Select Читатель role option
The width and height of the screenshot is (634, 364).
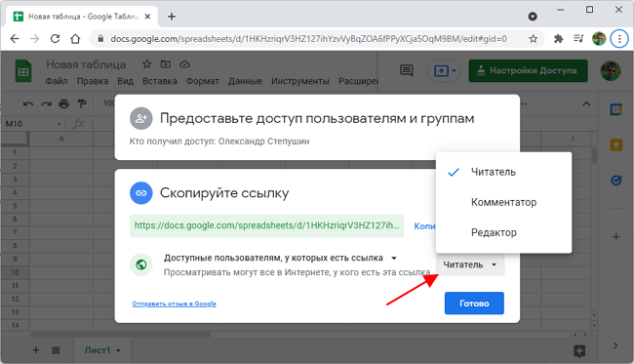(x=503, y=172)
